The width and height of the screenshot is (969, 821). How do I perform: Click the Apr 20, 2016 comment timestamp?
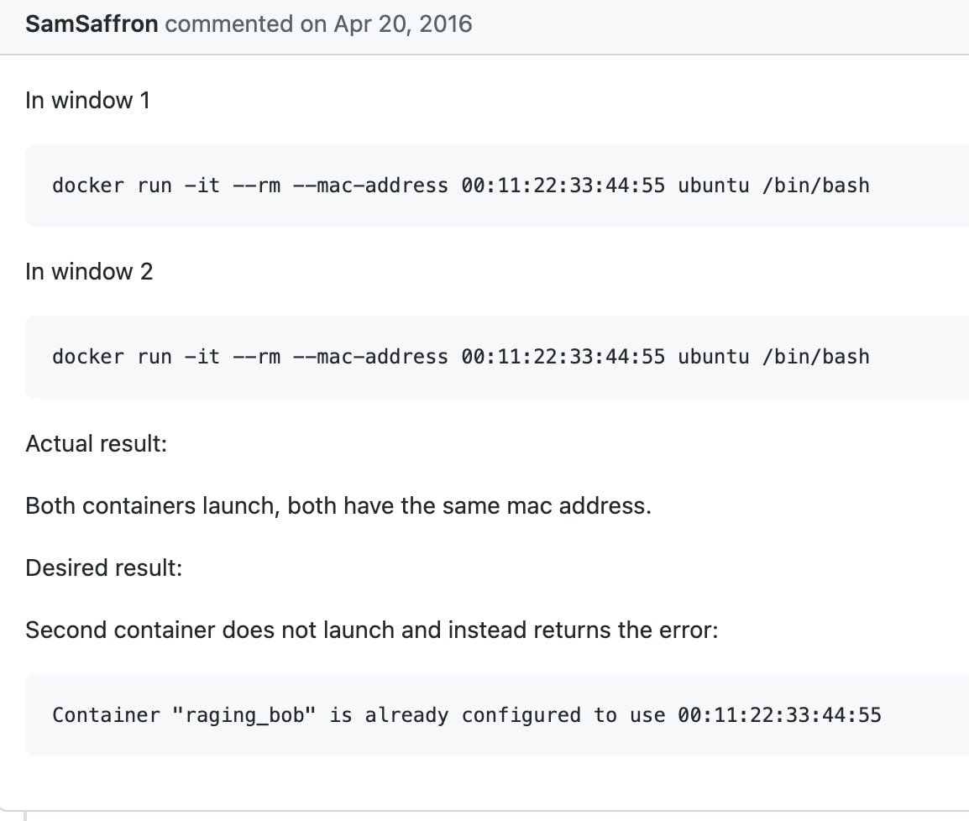tap(403, 24)
